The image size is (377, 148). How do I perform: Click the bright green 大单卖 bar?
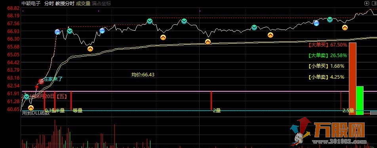coord(360,100)
